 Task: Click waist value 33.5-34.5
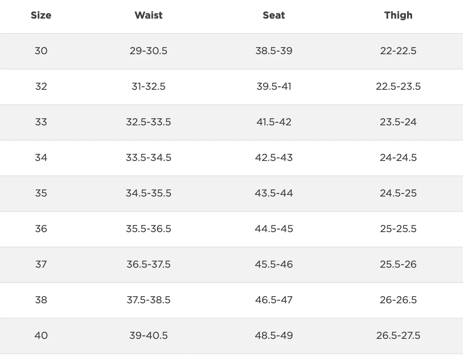click(149, 158)
